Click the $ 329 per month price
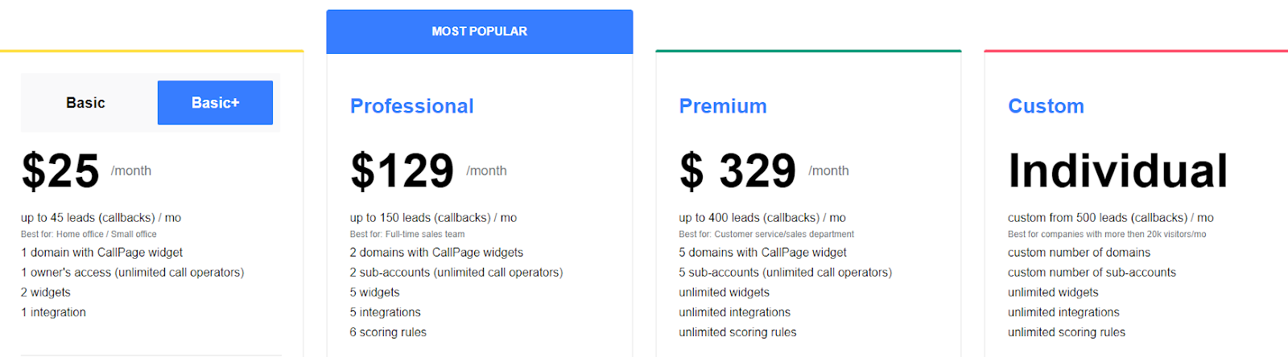The image size is (1288, 357). [x=737, y=170]
